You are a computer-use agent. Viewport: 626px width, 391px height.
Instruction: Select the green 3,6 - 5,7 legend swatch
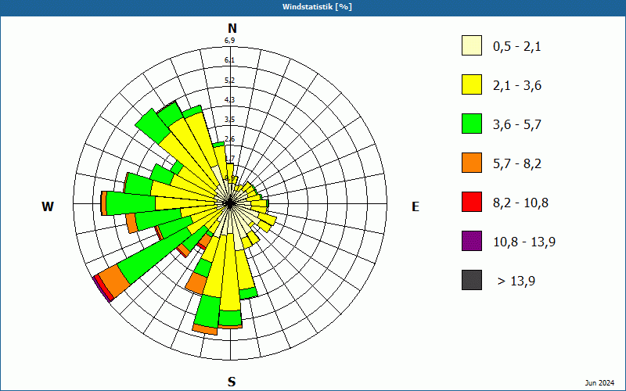click(472, 124)
